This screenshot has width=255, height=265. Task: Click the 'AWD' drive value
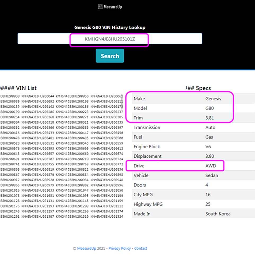pyautogui.click(x=211, y=166)
